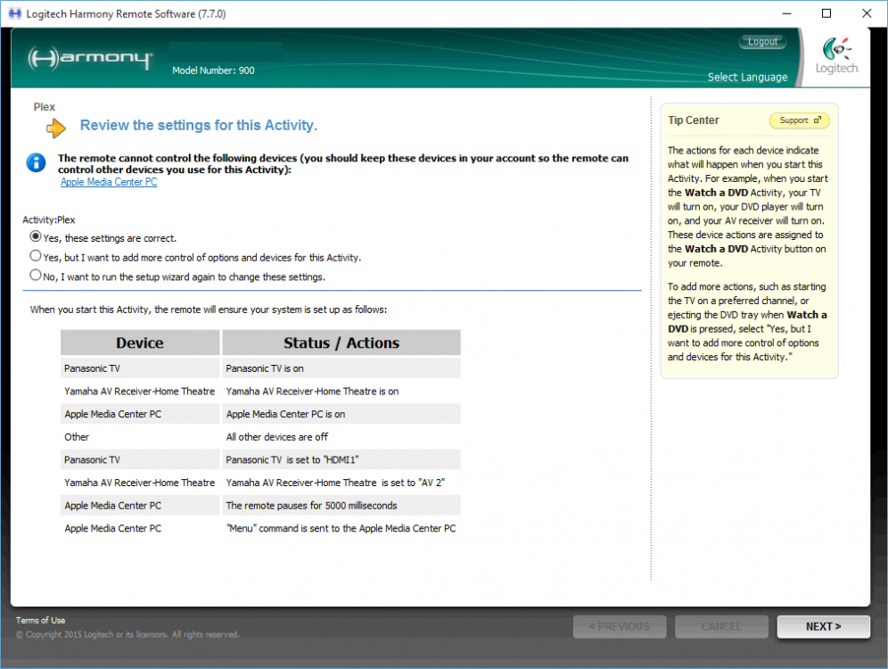Click 'Yamaha AV Receiver is set to AV 2' cell
The width and height of the screenshot is (888, 669).
(x=341, y=482)
